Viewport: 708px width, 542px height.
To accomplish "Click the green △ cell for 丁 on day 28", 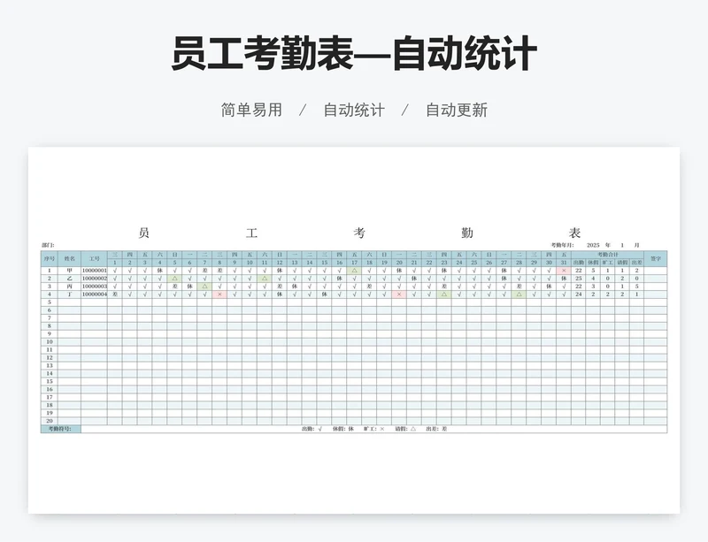I will point(519,294).
